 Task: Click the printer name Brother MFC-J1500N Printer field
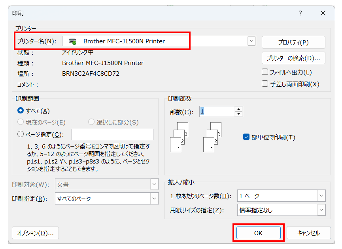[x=159, y=41]
